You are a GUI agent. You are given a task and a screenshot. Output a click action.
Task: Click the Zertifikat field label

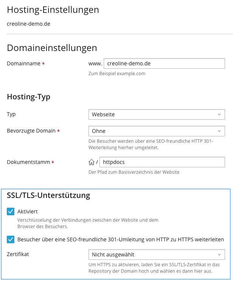pos(18,254)
